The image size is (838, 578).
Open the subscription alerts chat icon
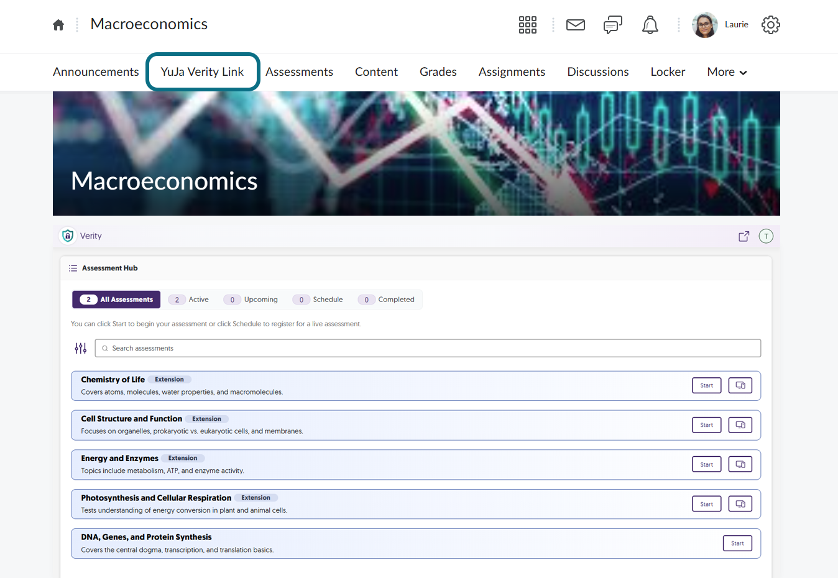[x=613, y=25]
